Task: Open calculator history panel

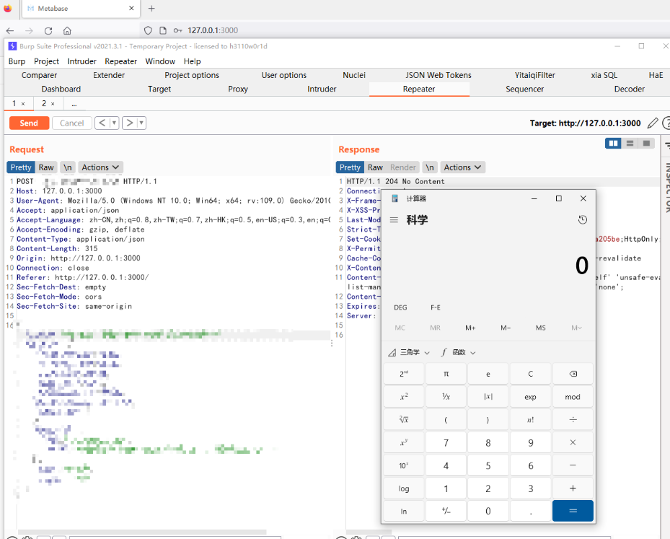Action: click(x=583, y=219)
